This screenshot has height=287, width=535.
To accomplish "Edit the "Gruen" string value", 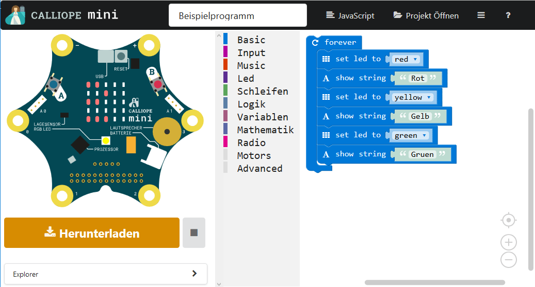I will [x=423, y=154].
